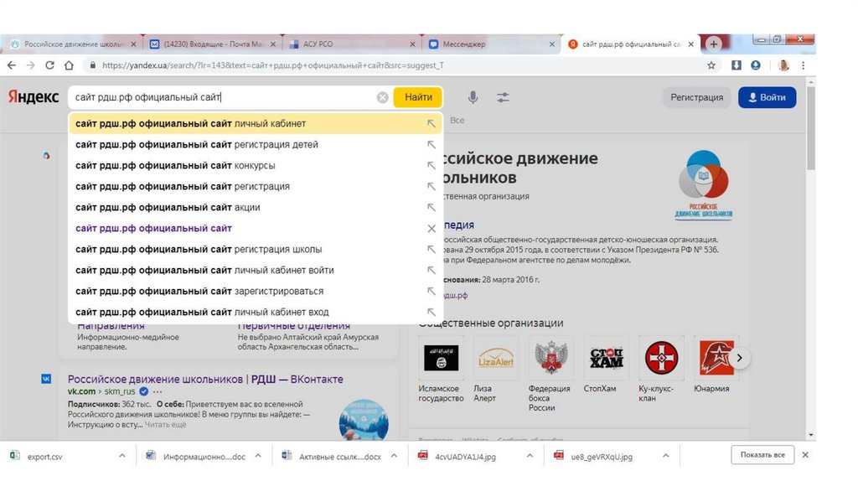
Task: Insert the 'личный кабинет' suggestion via arrow icon
Action: [x=432, y=124]
